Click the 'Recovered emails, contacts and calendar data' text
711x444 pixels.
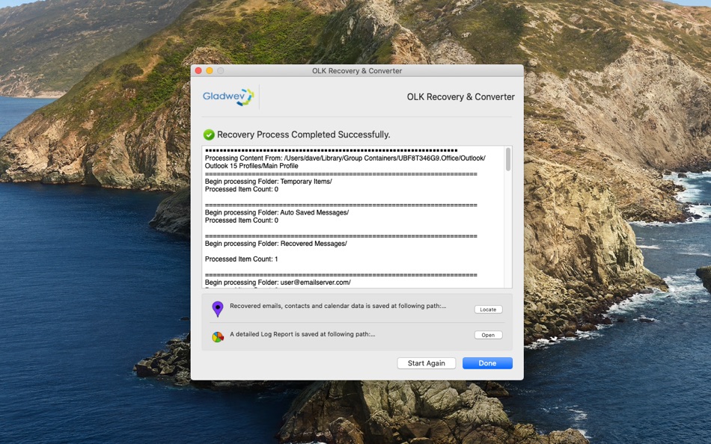338,306
